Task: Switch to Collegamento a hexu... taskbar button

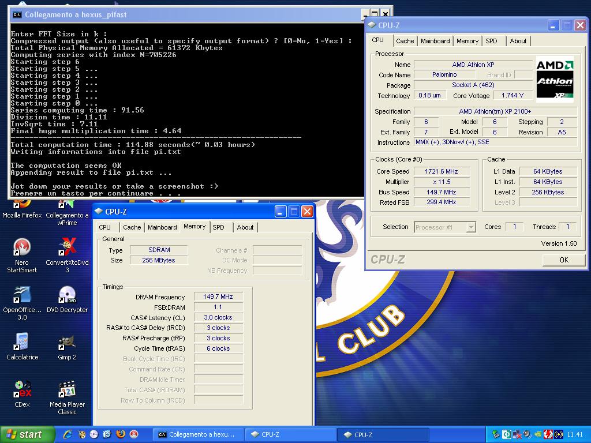Action: [198, 434]
